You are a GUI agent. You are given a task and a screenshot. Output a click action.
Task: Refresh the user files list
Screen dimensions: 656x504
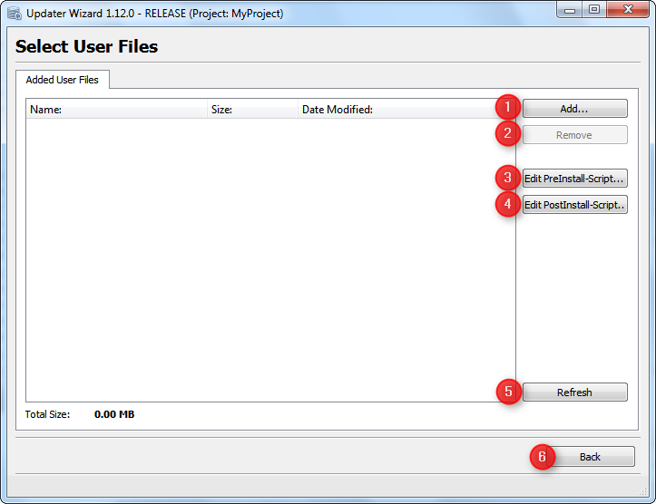pos(574,393)
